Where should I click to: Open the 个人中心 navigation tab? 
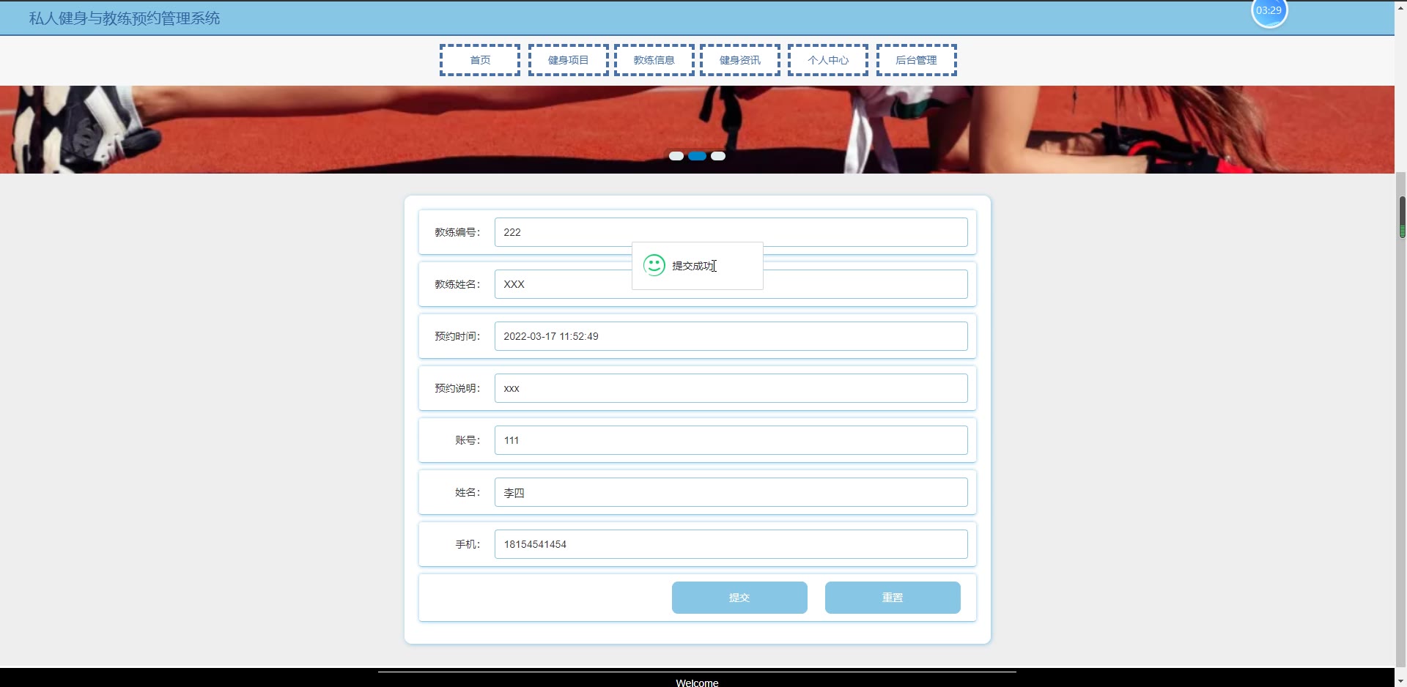(x=828, y=60)
